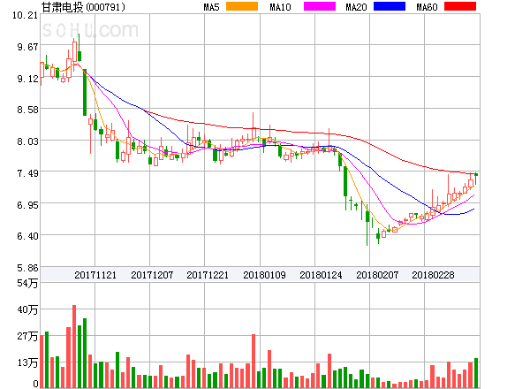Click the tallest red volume bar above 40万
This screenshot has height=389, width=530.
coord(74,347)
